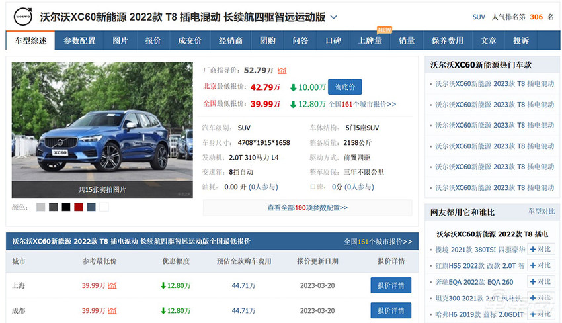Select the light gray color swatch
The height and width of the screenshot is (323, 562).
(41, 207)
